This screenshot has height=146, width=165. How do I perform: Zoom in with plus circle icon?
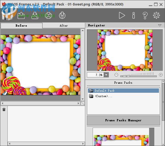coord(161,75)
